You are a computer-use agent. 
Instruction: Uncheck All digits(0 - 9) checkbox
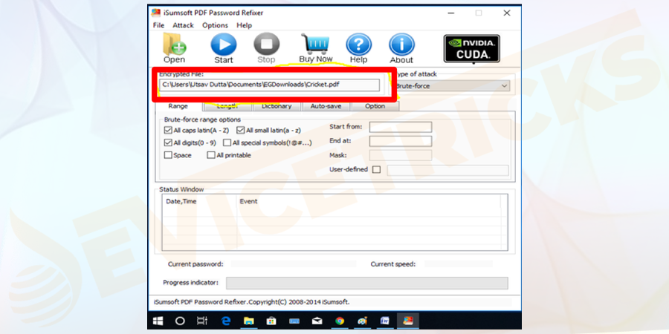pyautogui.click(x=168, y=143)
